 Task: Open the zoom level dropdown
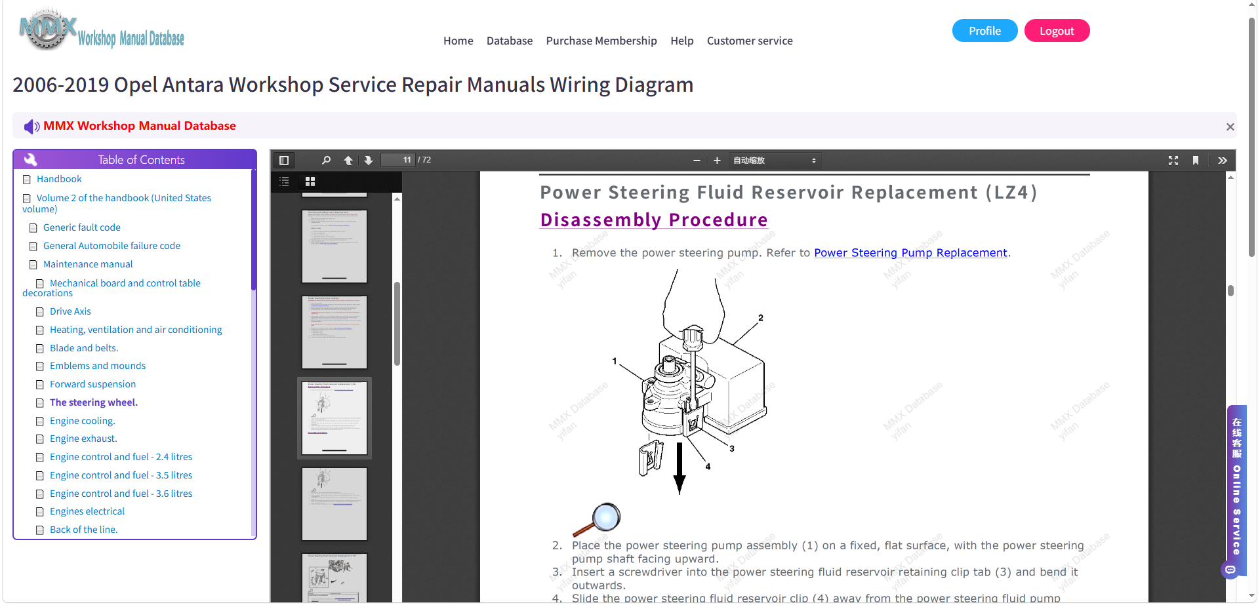[775, 161]
